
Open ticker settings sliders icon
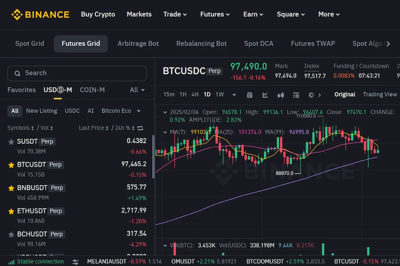[x=75, y=262]
